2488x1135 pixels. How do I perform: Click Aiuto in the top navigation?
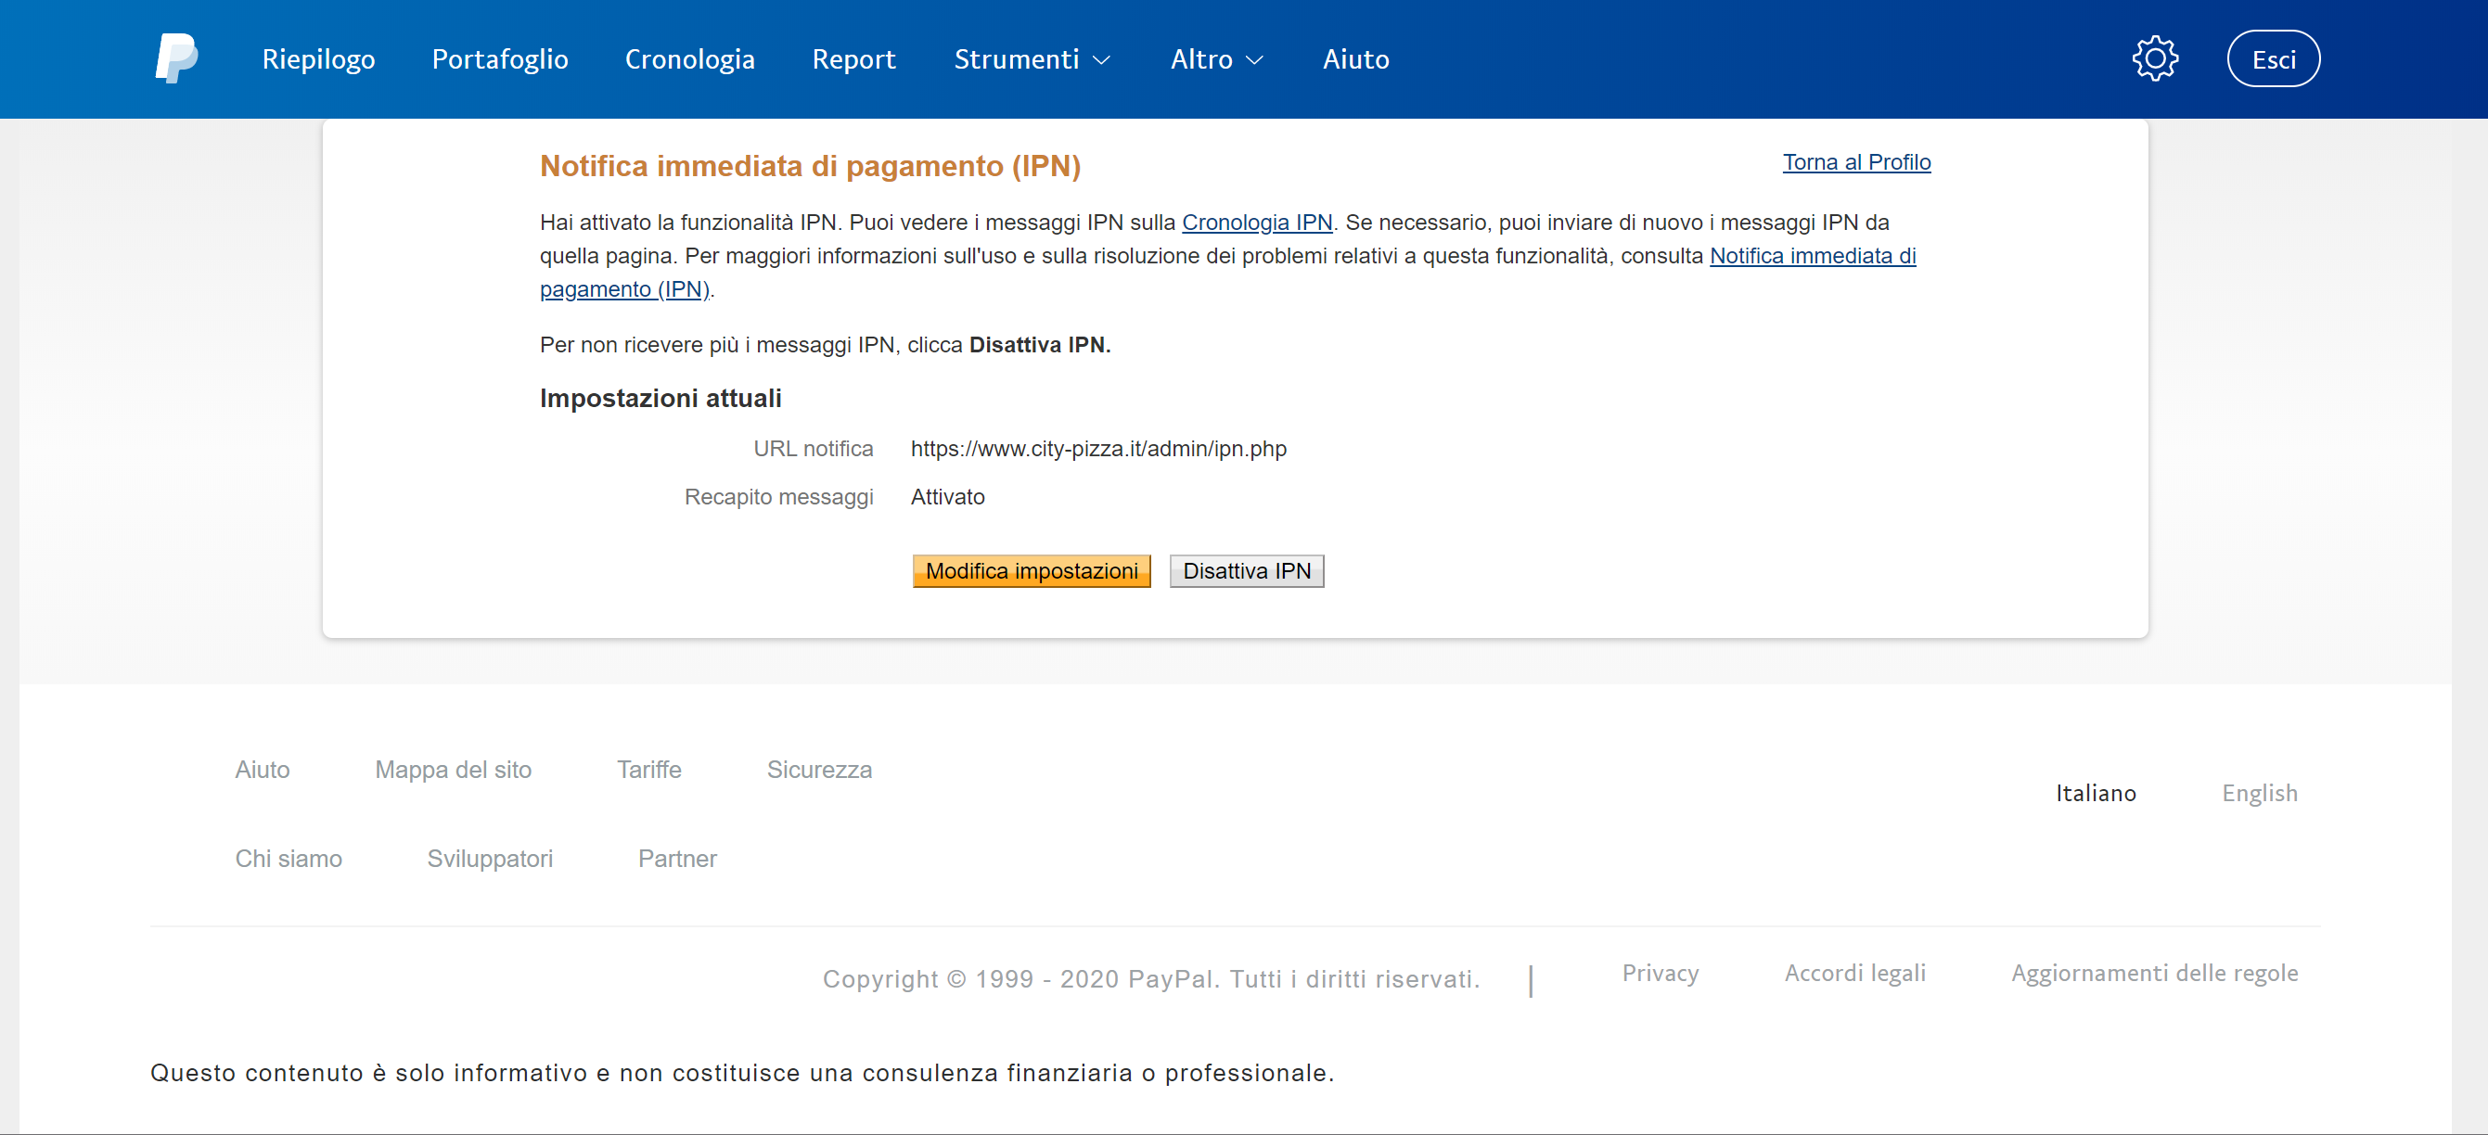pyautogui.click(x=1355, y=58)
